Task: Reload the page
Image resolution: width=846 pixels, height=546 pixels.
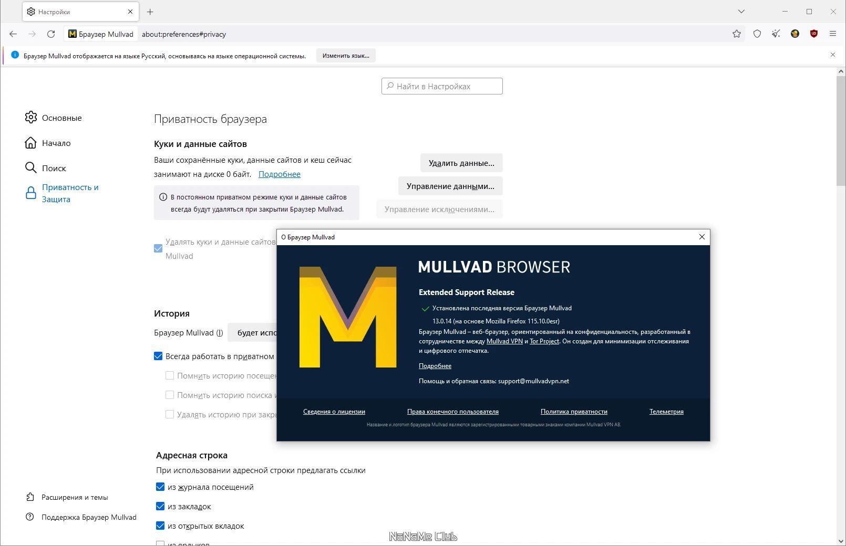Action: [x=51, y=34]
